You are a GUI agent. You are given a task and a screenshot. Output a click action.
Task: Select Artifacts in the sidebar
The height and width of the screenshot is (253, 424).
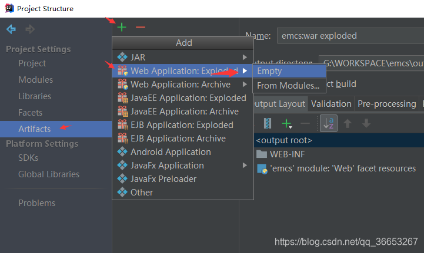click(56, 129)
